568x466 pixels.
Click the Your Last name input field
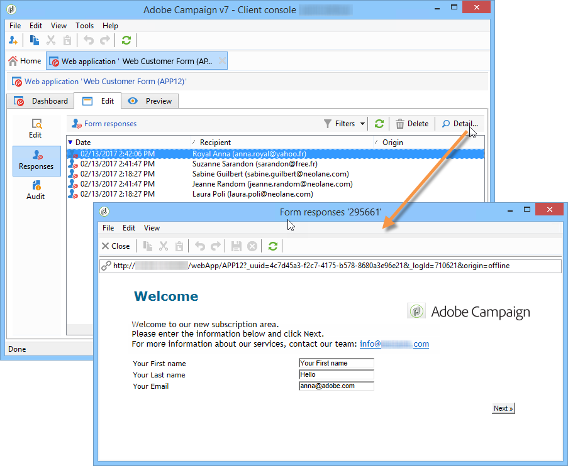pyautogui.click(x=336, y=374)
